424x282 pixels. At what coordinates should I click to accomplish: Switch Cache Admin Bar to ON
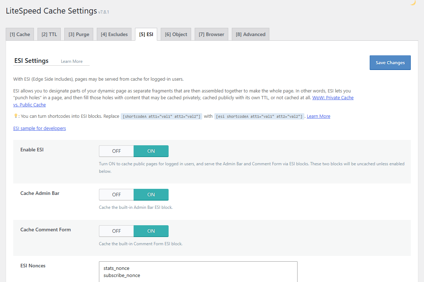151,195
